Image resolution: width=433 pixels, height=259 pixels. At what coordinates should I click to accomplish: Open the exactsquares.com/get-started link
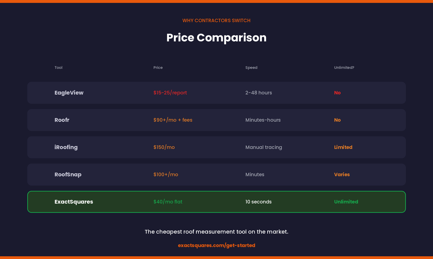point(216,245)
